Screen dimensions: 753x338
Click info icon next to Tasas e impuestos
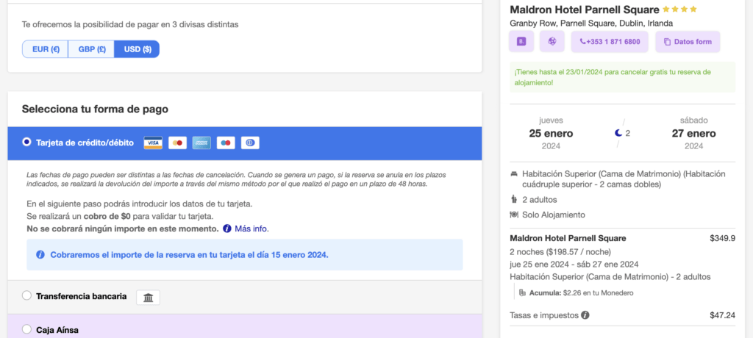tap(585, 315)
